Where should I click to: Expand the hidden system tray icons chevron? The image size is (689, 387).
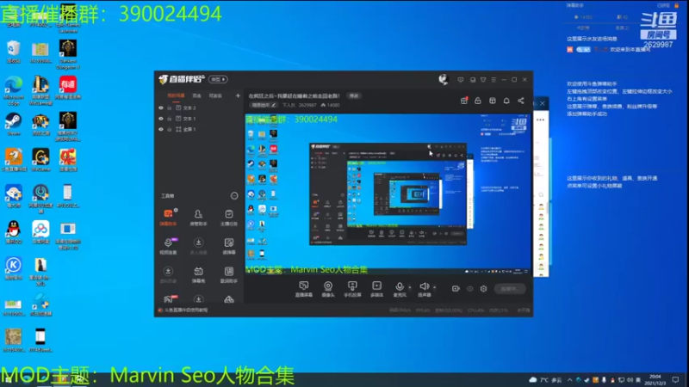(x=569, y=380)
